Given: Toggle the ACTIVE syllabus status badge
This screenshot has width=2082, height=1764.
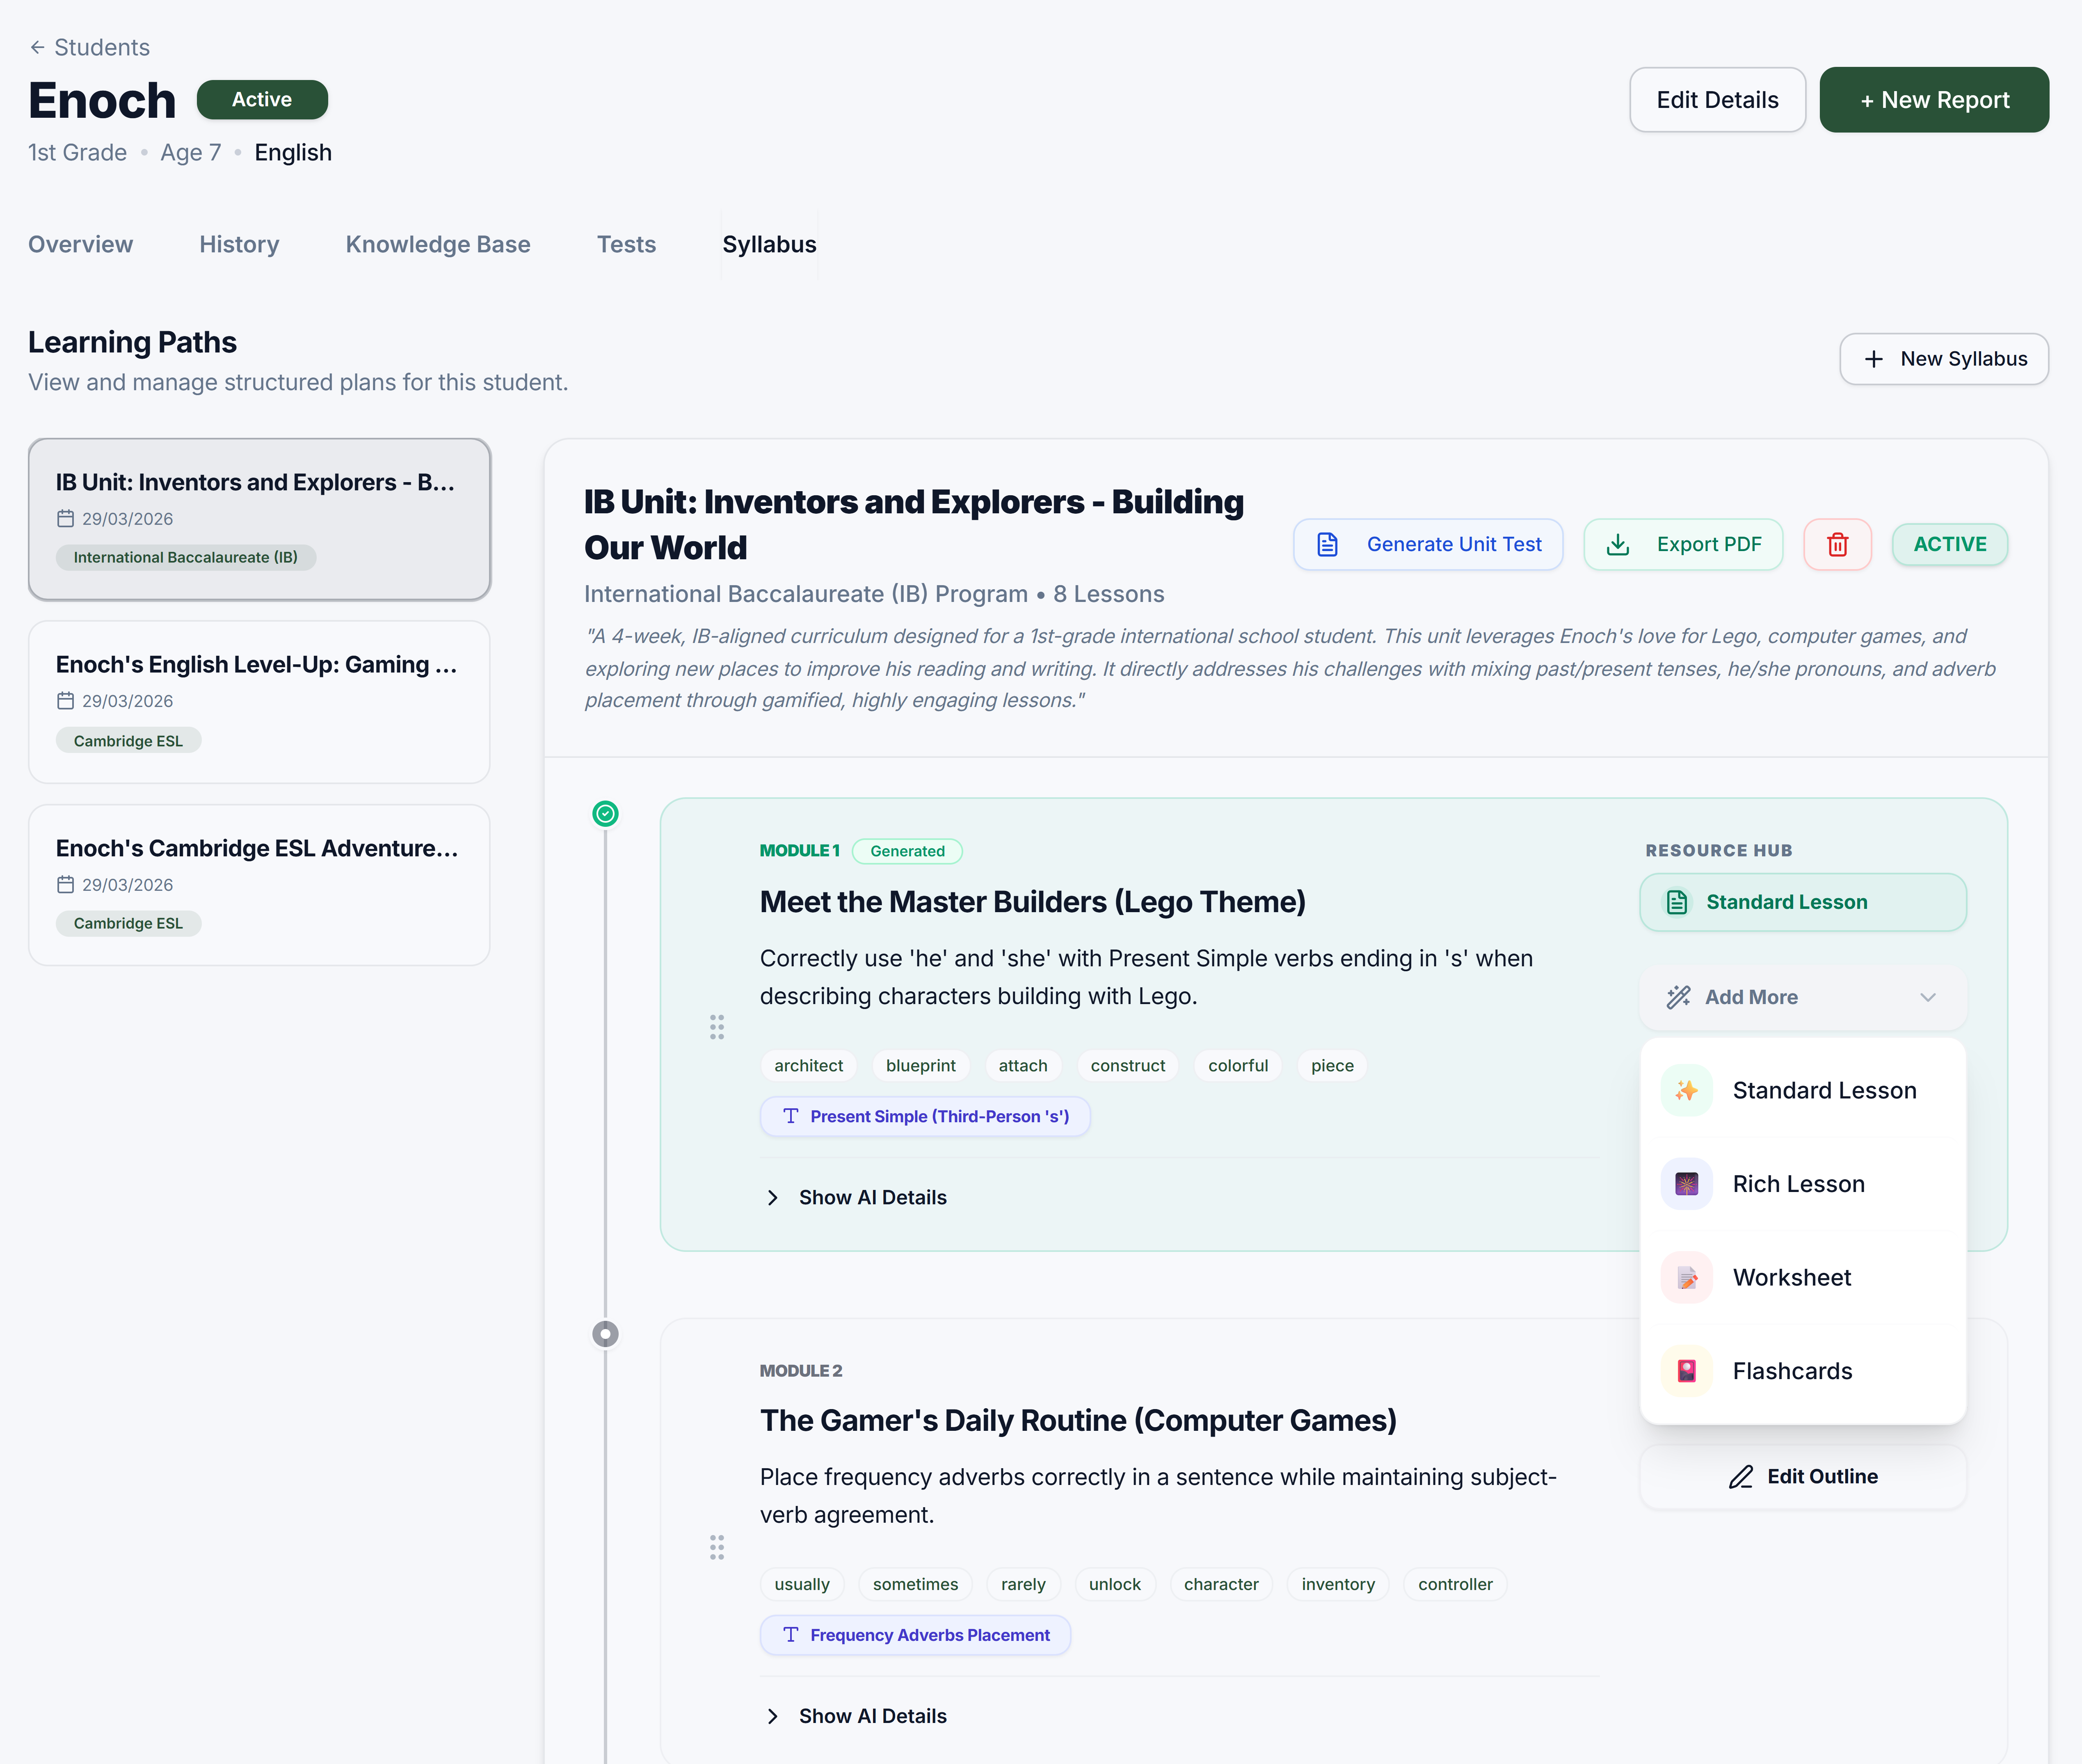Looking at the screenshot, I should click(x=1949, y=544).
